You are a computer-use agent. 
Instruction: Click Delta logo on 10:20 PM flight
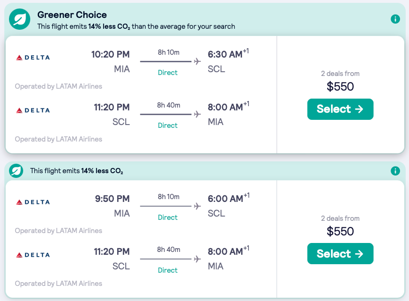click(x=33, y=58)
